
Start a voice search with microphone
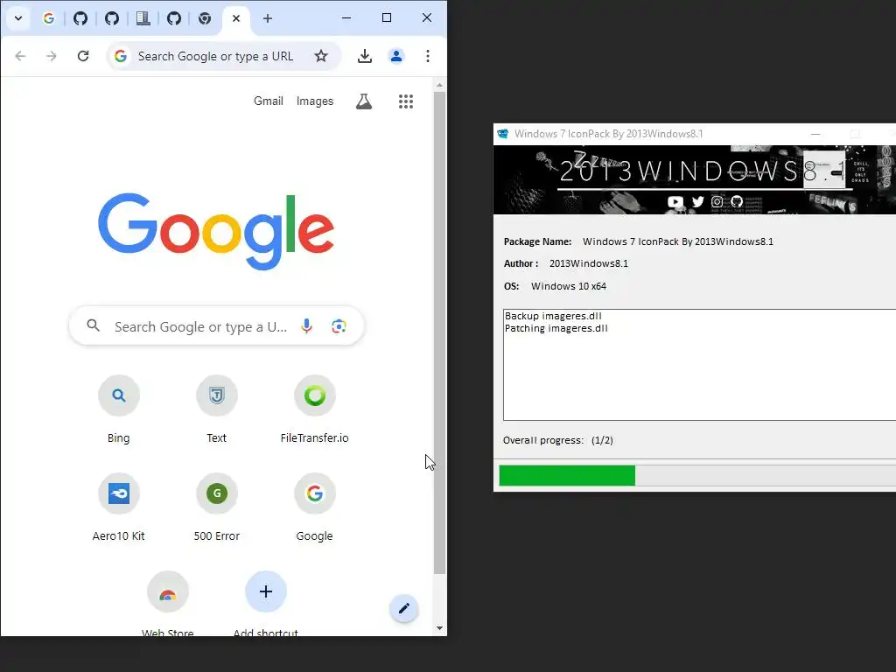coord(307,326)
